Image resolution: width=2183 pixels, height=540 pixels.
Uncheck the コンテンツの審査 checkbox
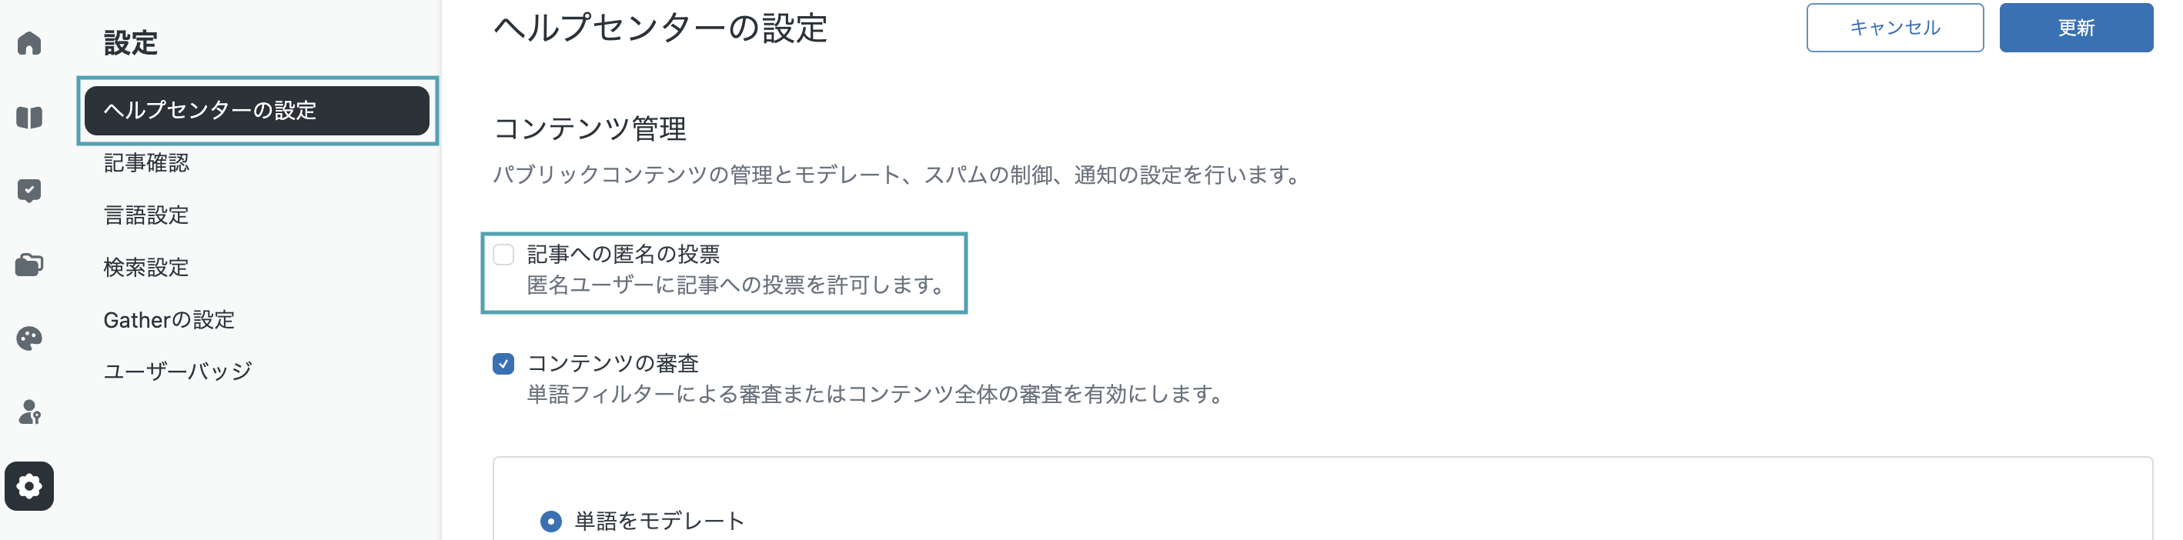tap(503, 364)
